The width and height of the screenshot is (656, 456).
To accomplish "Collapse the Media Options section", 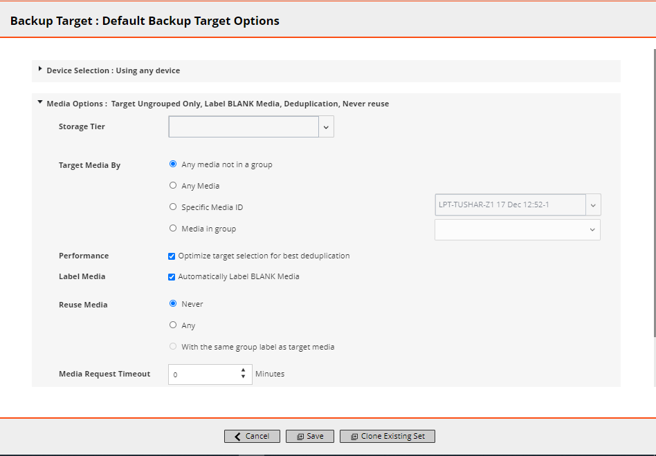I will [40, 103].
